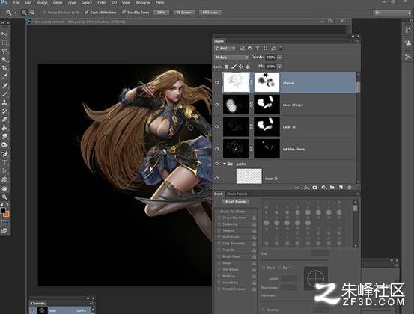
Task: Click the orange background color swatch
Action: 6,214
